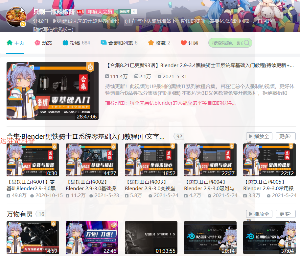The height and width of the screenshot is (256, 300).
Task: Open the 贴图补完计划 video thumbnail
Action: 210,238
